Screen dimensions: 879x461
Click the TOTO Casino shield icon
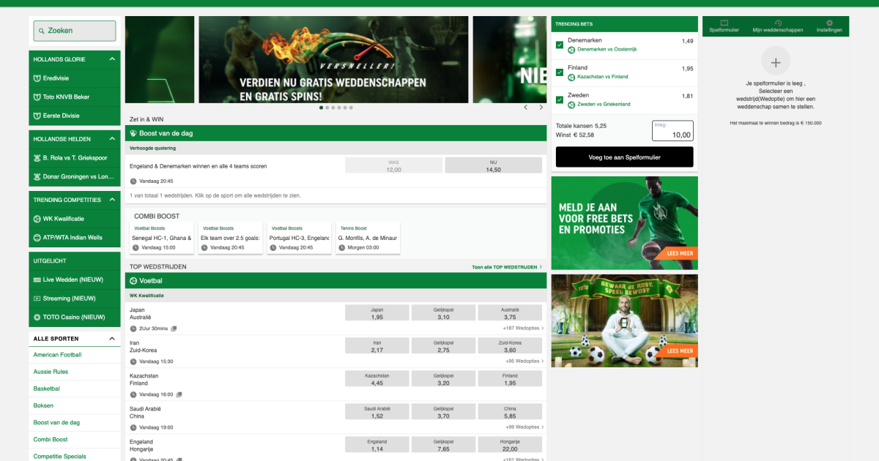[x=37, y=318]
